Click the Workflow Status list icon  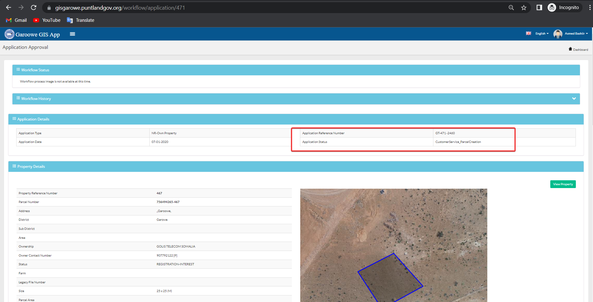pyautogui.click(x=18, y=69)
